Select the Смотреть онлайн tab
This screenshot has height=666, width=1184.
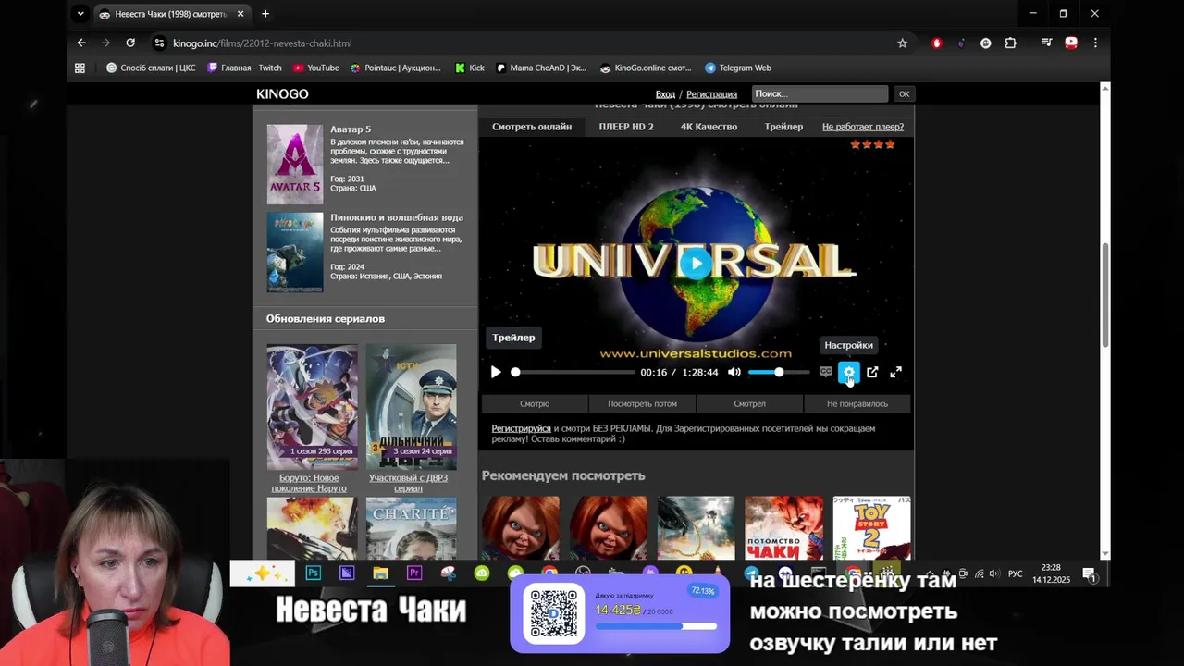coord(532,127)
